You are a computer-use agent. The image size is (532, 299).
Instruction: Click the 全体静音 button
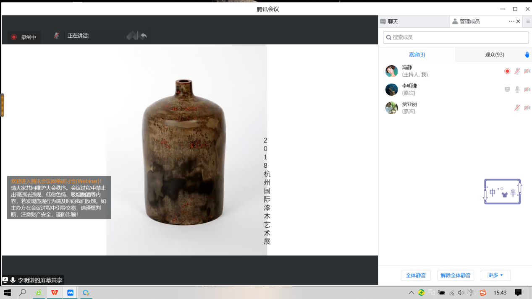[416, 276]
